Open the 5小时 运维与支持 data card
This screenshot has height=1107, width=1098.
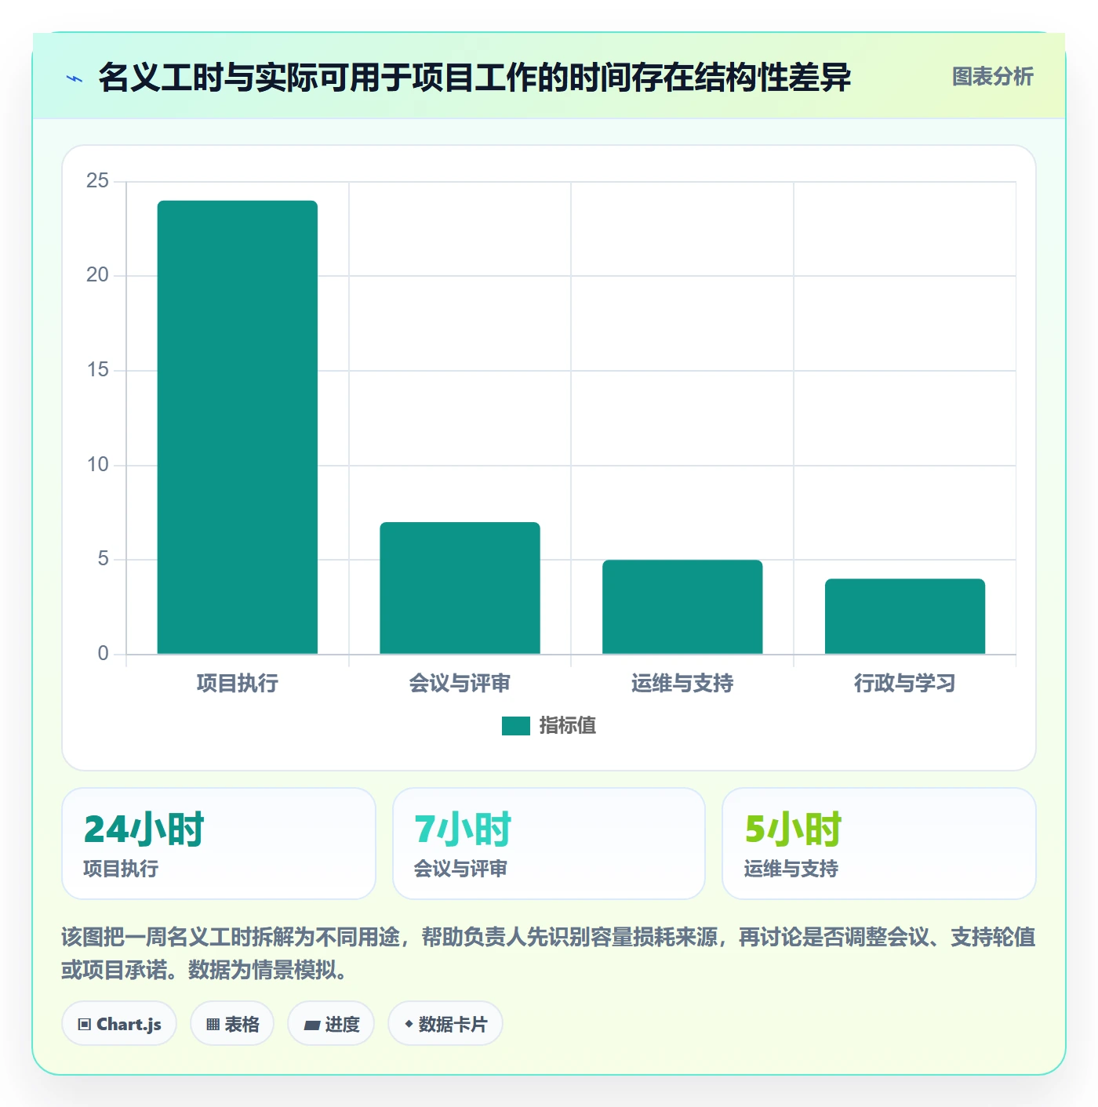pos(879,844)
